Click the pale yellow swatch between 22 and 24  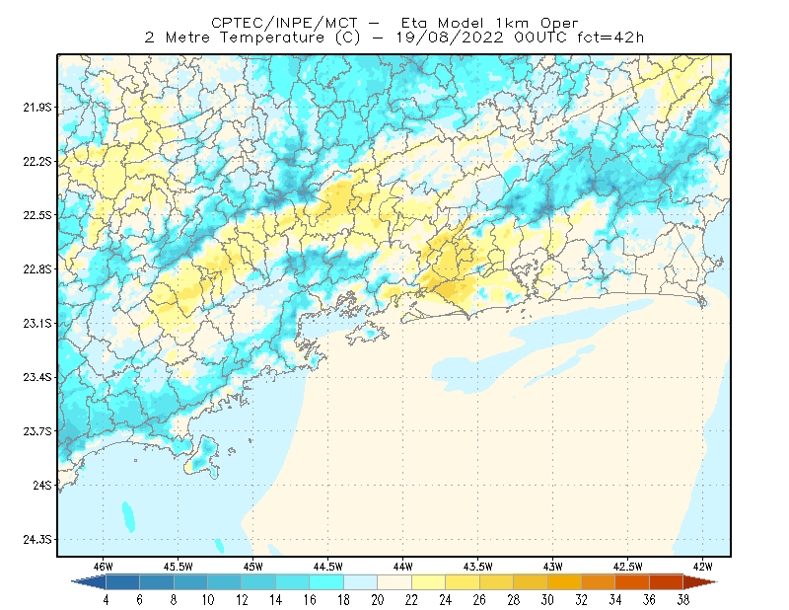pyautogui.click(x=428, y=582)
